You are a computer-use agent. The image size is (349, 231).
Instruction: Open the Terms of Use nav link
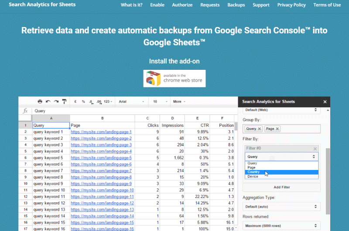327,5
